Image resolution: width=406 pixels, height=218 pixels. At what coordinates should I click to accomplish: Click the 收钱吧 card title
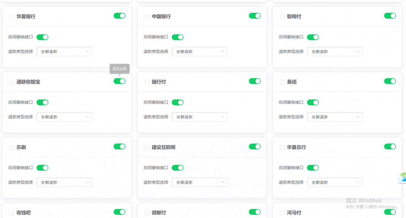pos(23,213)
